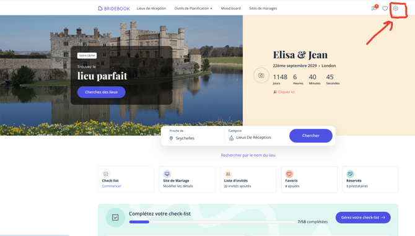Image resolution: width=415 pixels, height=236 pixels.
Task: Click Gérez votre check-list button
Action: [x=363, y=217]
